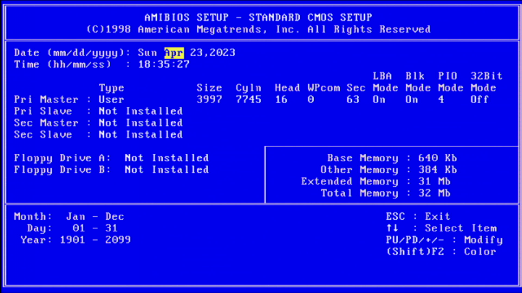Select Sec Slave Not Installed entry
The height and width of the screenshot is (293, 522).
click(x=141, y=134)
